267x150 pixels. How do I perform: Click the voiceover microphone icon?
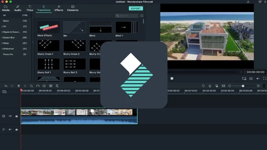click(210, 86)
